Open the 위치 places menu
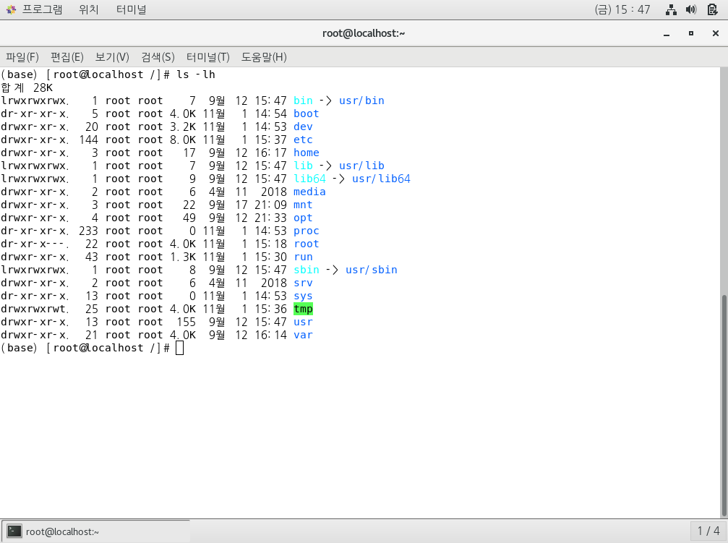 [x=89, y=9]
